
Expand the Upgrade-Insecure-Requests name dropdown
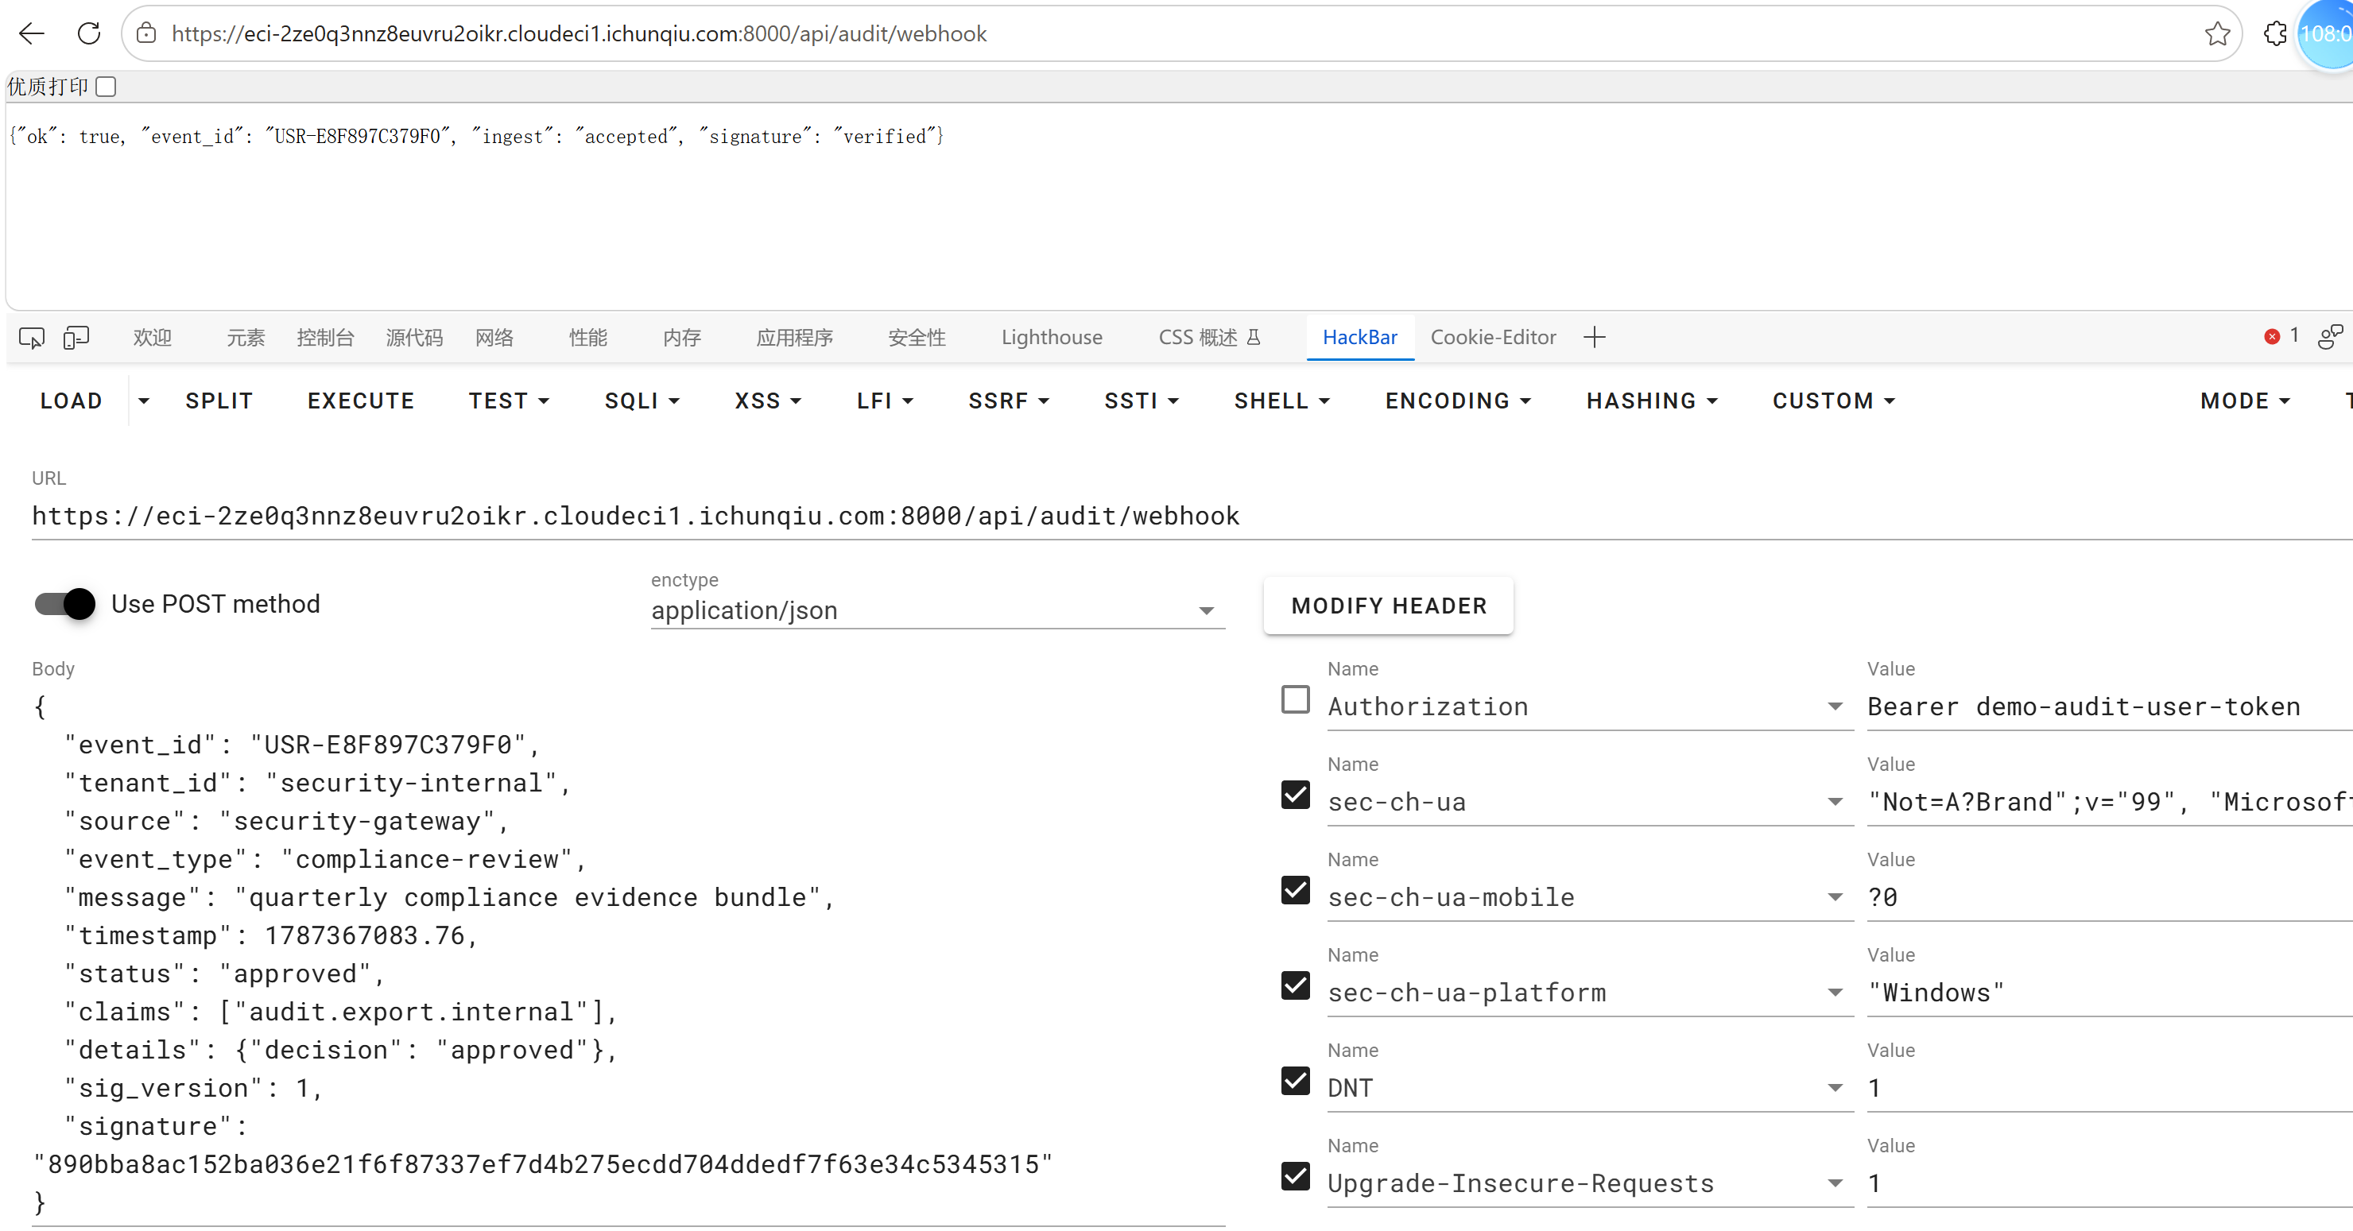pyautogui.click(x=1834, y=1183)
